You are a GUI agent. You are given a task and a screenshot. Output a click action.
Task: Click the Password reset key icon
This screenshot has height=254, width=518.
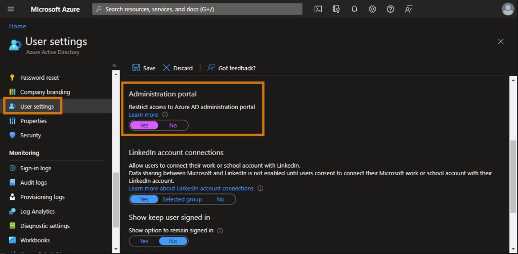point(12,78)
